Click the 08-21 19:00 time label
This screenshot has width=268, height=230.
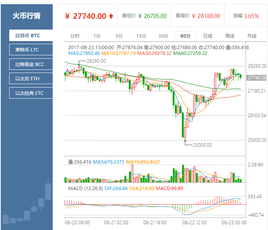click(x=155, y=223)
